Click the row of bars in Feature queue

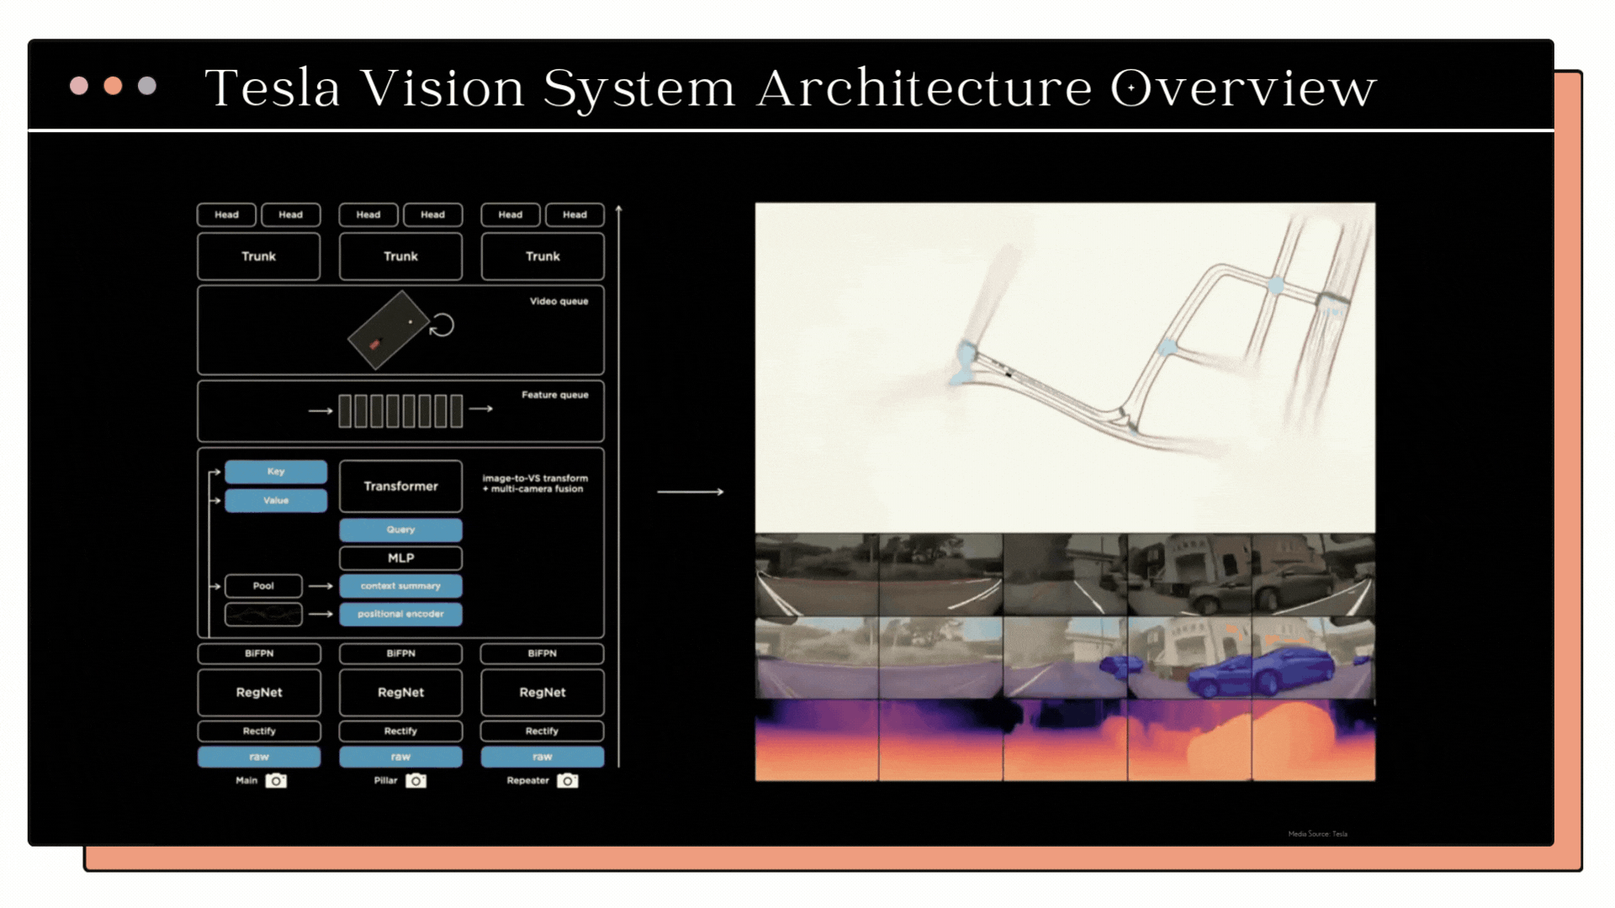point(400,411)
